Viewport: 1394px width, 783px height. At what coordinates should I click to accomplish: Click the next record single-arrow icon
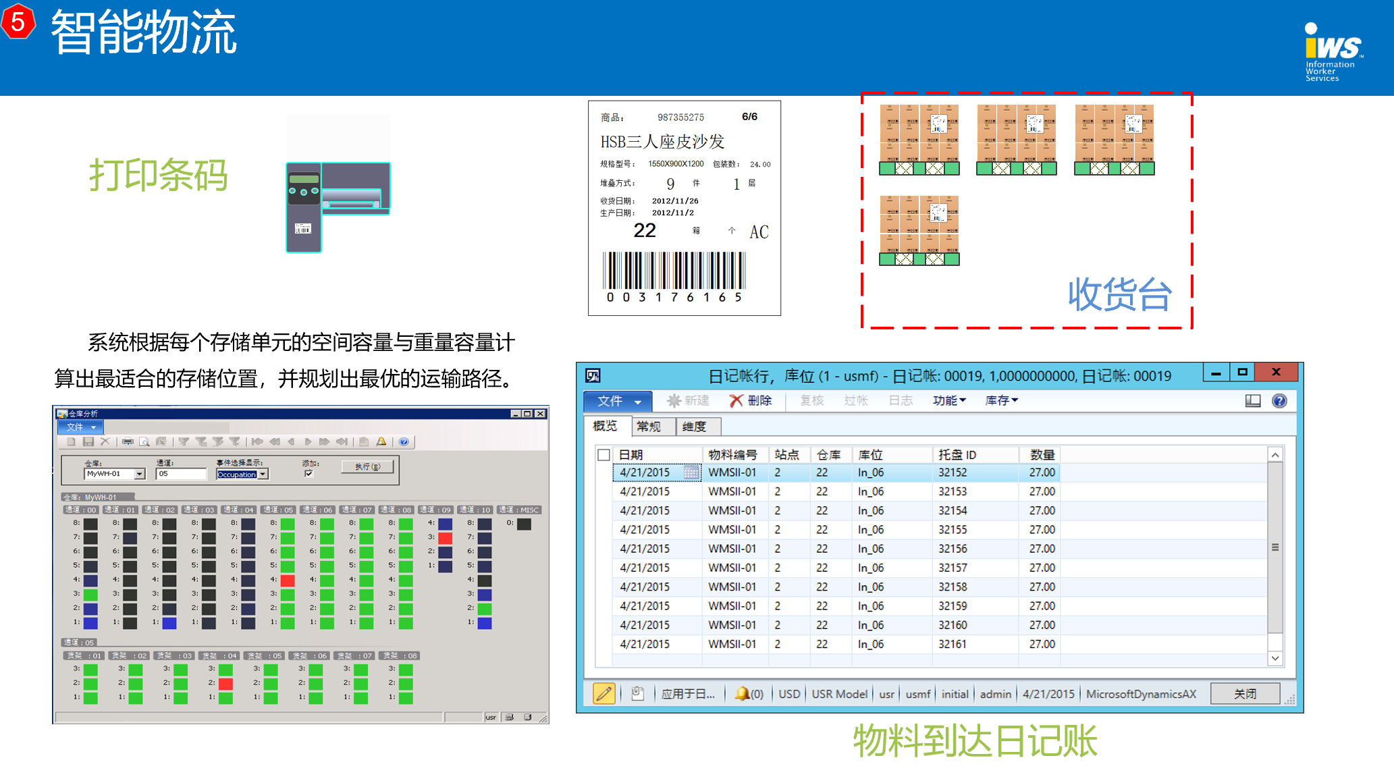(308, 441)
